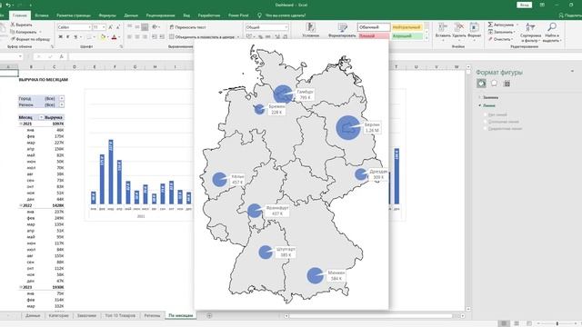Open the Общий number format dropdown

[286, 27]
